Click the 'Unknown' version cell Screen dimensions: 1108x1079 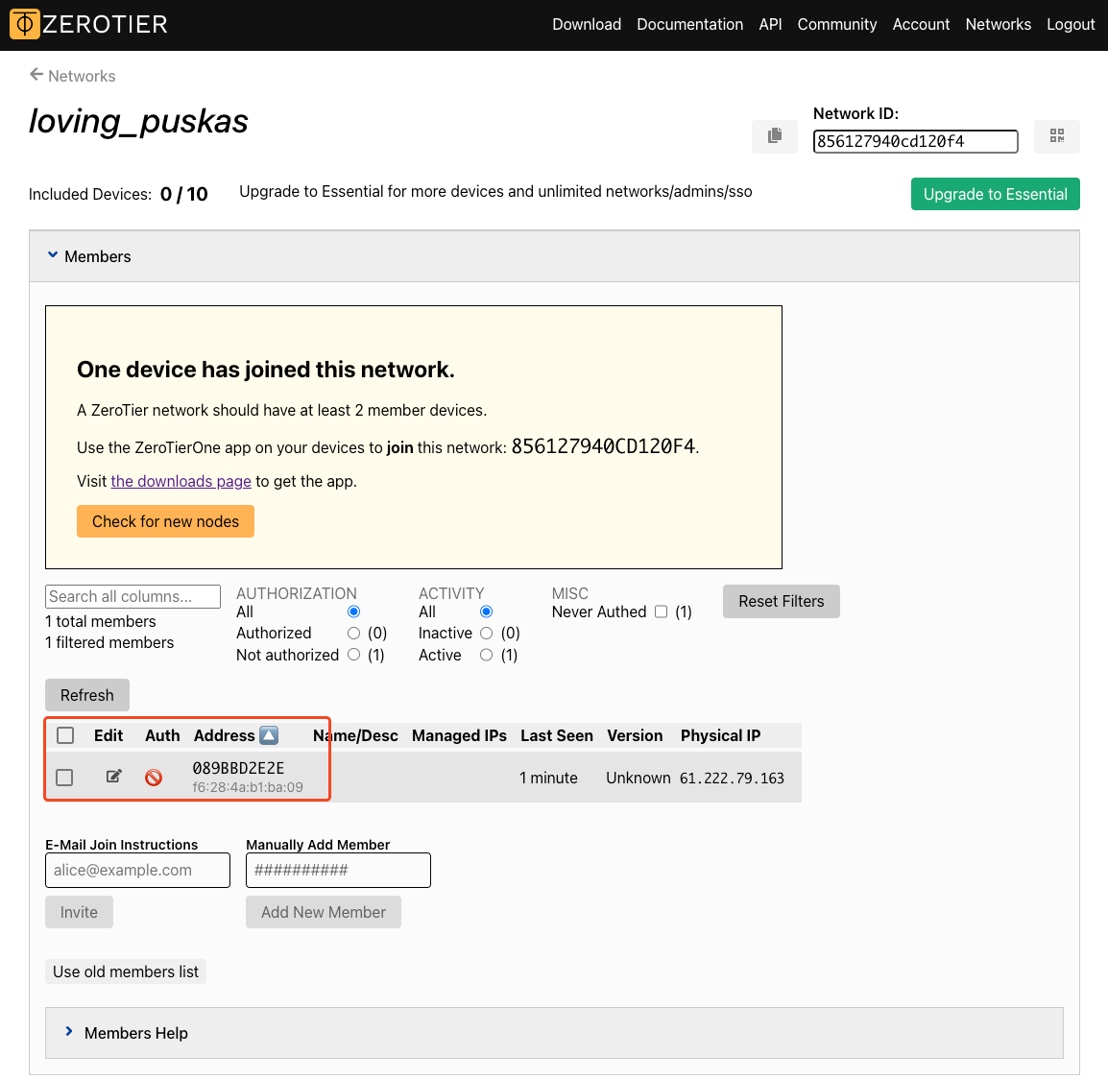[638, 778]
